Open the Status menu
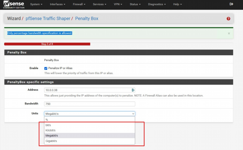243x150 pixels. pyautogui.click(x=135, y=4)
